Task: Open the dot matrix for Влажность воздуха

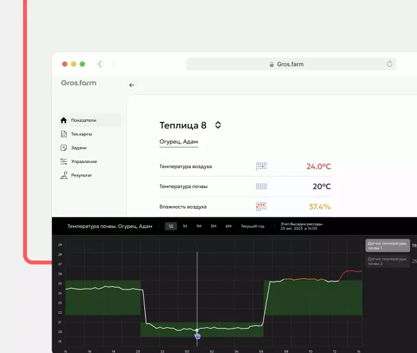Action: [x=261, y=207]
